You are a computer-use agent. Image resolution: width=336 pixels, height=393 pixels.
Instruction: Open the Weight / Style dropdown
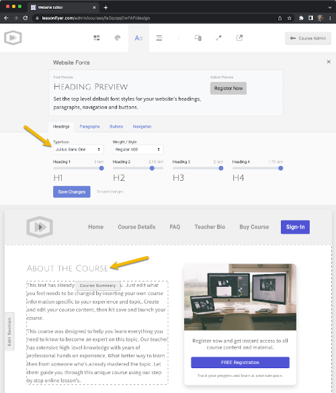(x=138, y=149)
